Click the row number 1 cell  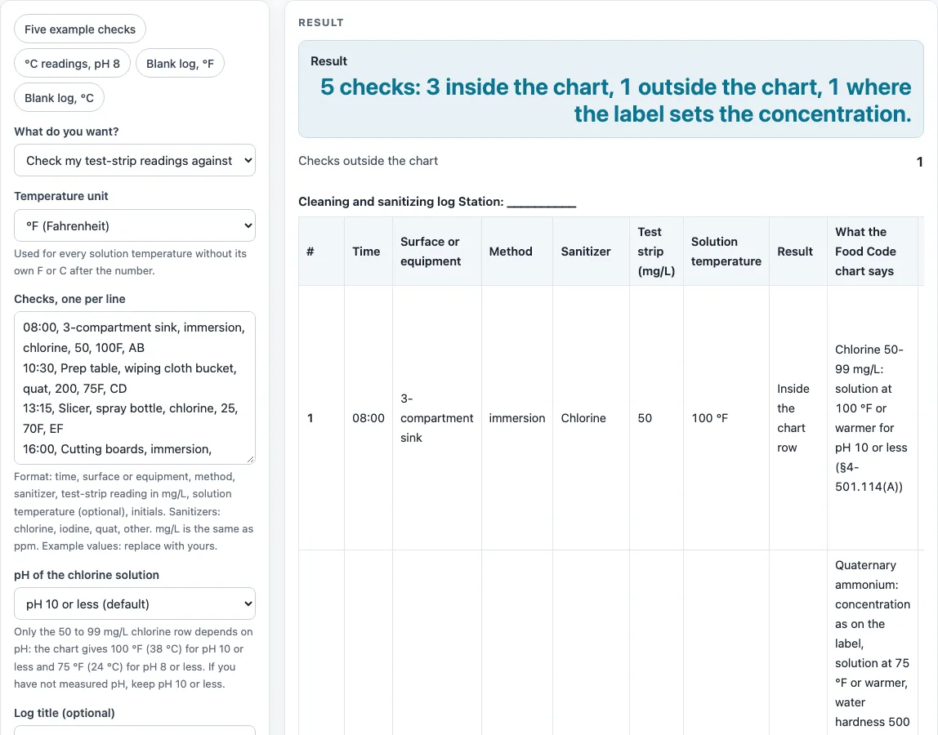coord(321,418)
